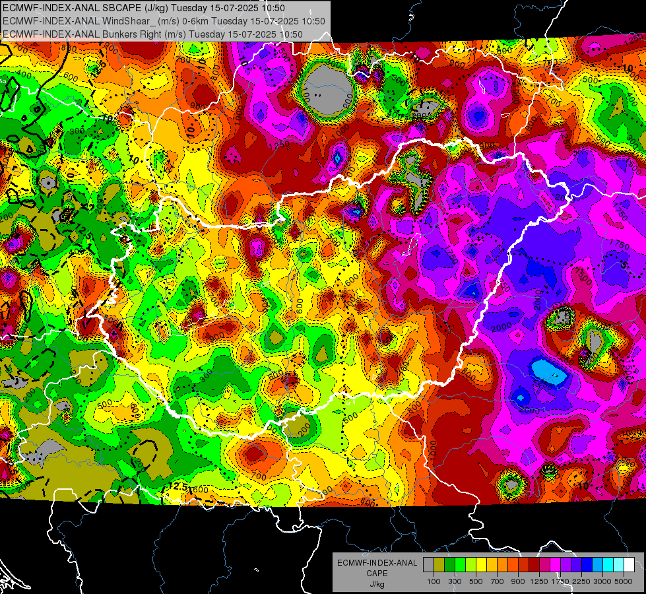Select the legend's 300 tick value
646x594 pixels.
[455, 581]
